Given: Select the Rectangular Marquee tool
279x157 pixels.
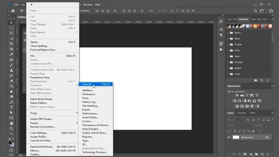Looking at the screenshot, I should coord(11,28).
